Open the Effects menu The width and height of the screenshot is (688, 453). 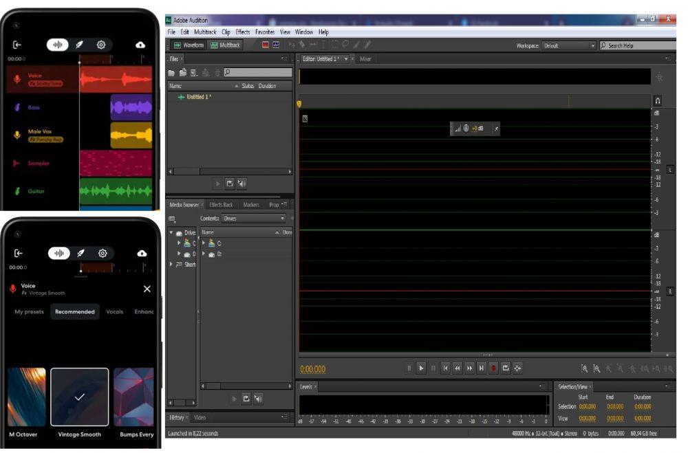pyautogui.click(x=243, y=32)
